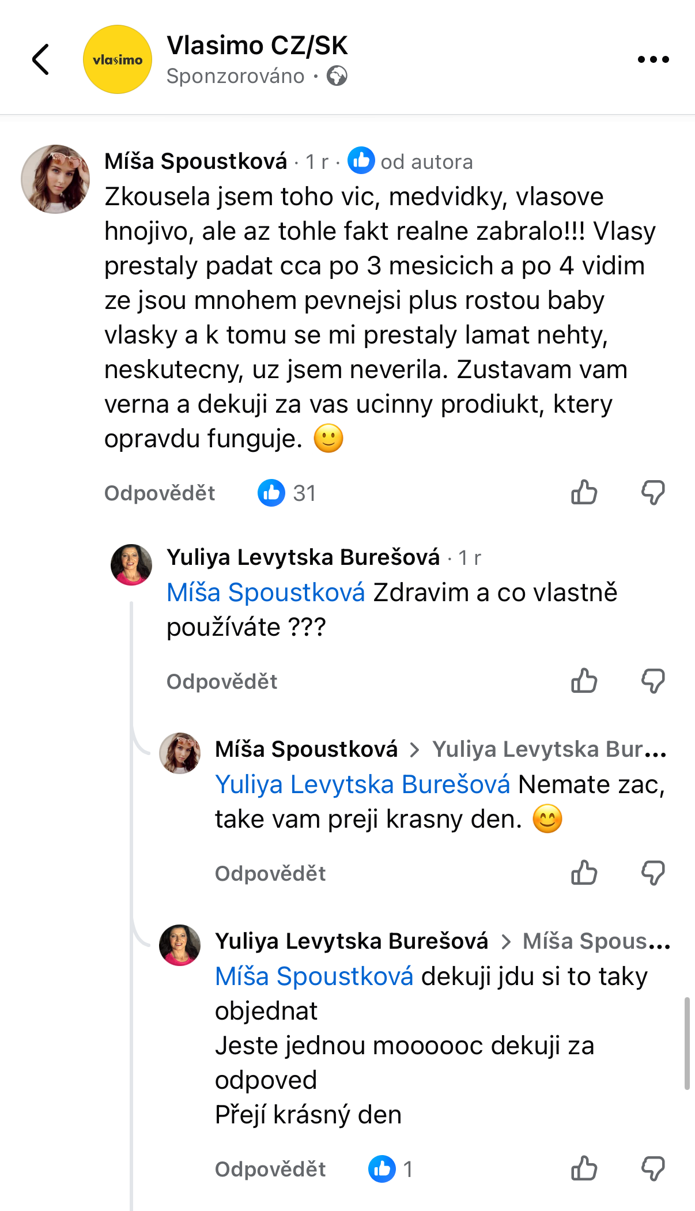
Task: Thumbs down the 'Nemate zac' reply
Action: click(x=653, y=873)
